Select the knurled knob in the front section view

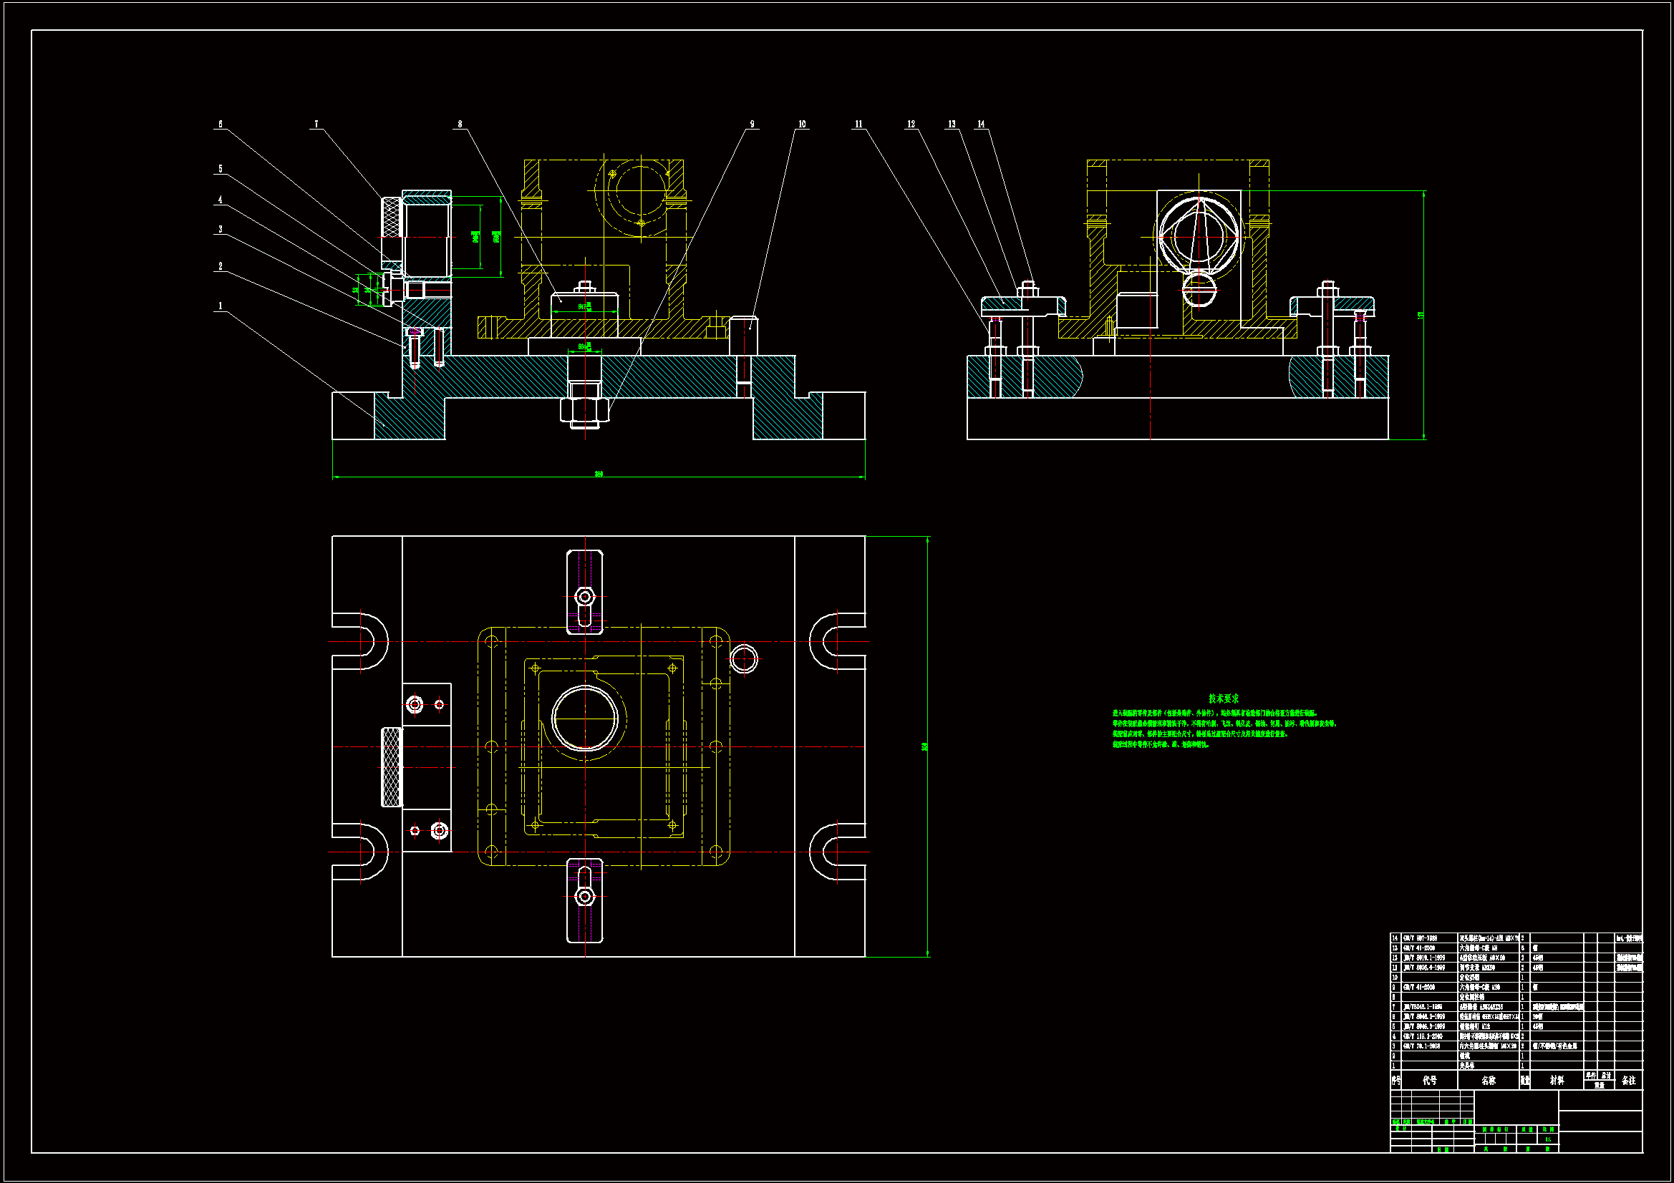click(x=392, y=216)
